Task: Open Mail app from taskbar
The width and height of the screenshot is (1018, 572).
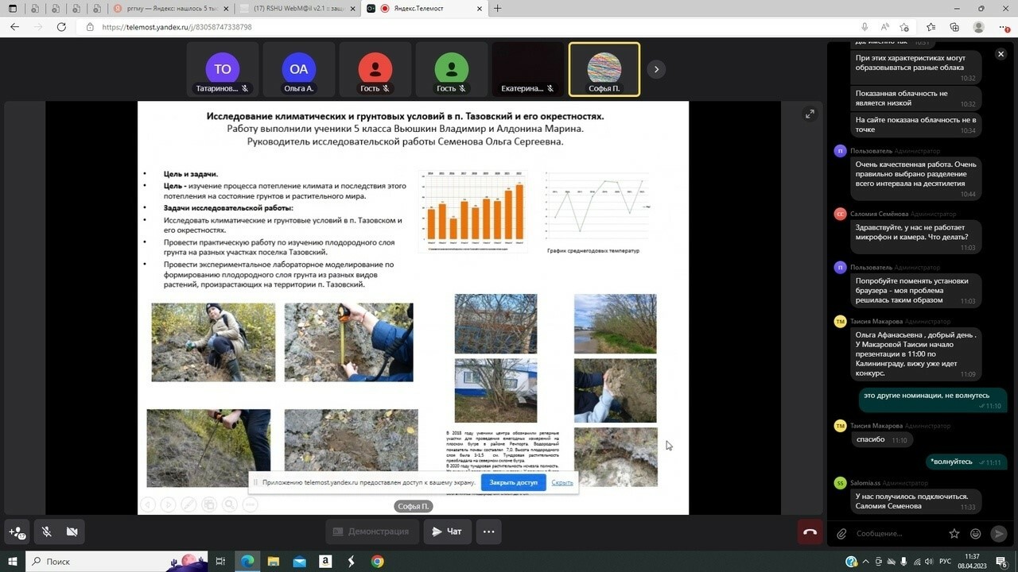Action: pos(299,562)
